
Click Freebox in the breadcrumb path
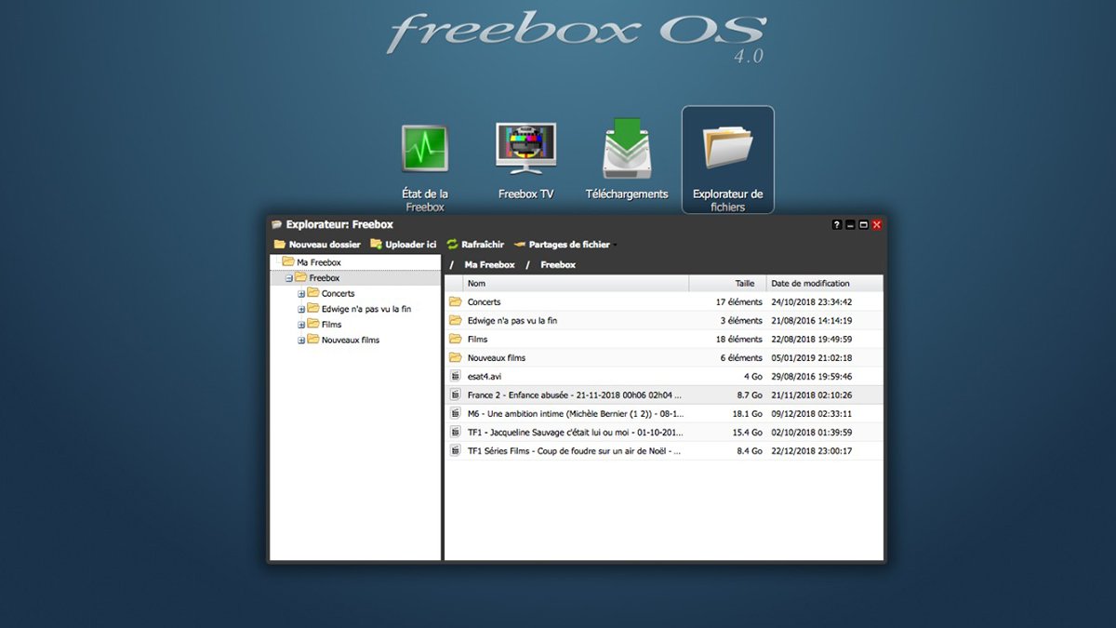[x=558, y=265]
